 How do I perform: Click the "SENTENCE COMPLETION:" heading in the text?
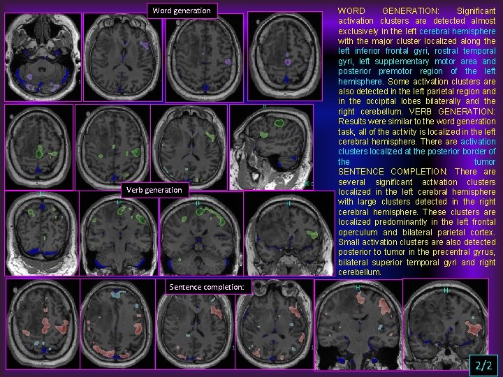click(393, 172)
